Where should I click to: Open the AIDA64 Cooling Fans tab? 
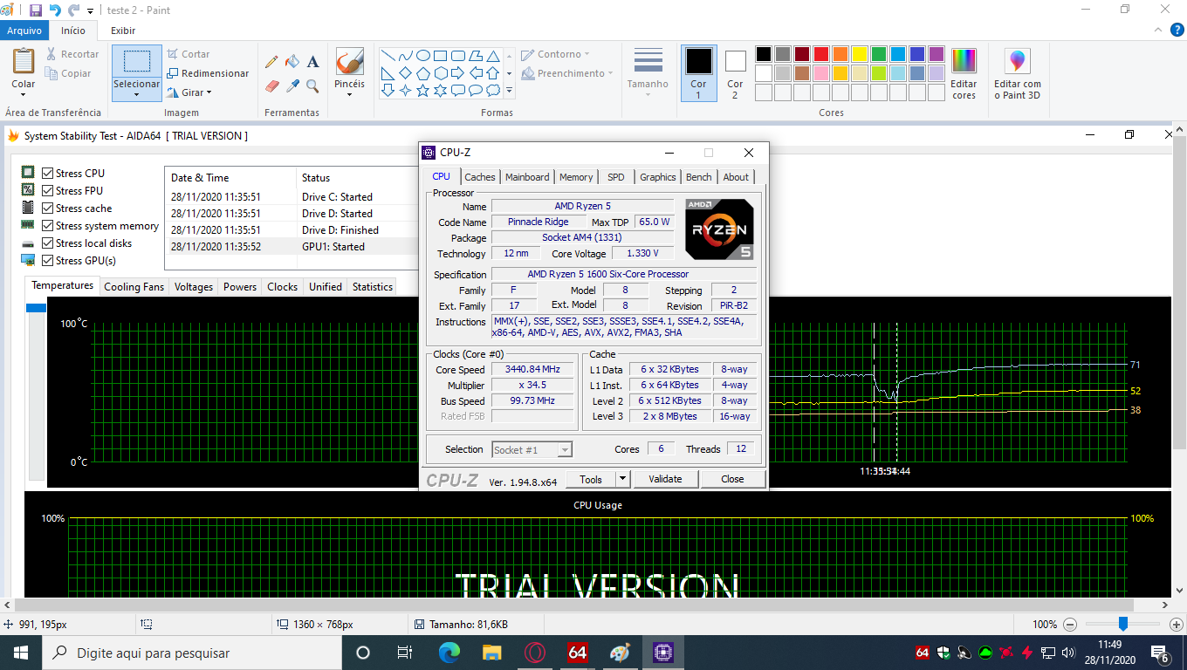(134, 287)
